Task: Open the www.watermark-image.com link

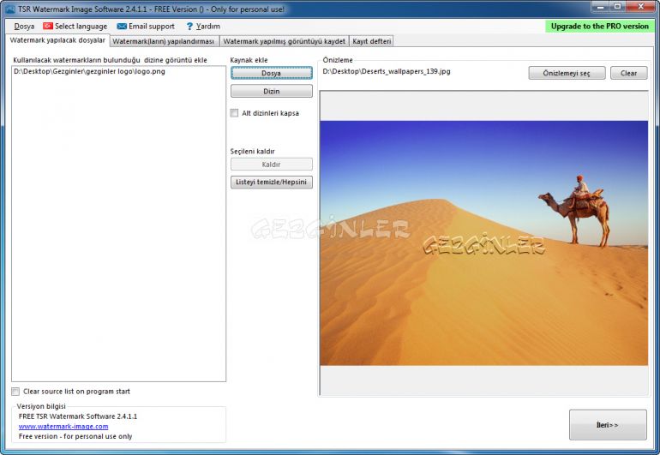Action: coord(63,426)
